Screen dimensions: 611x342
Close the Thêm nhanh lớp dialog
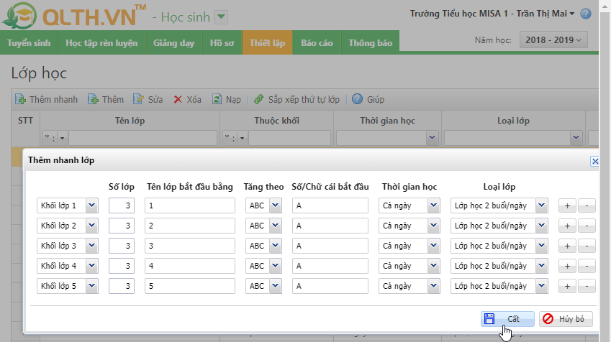coord(594,162)
